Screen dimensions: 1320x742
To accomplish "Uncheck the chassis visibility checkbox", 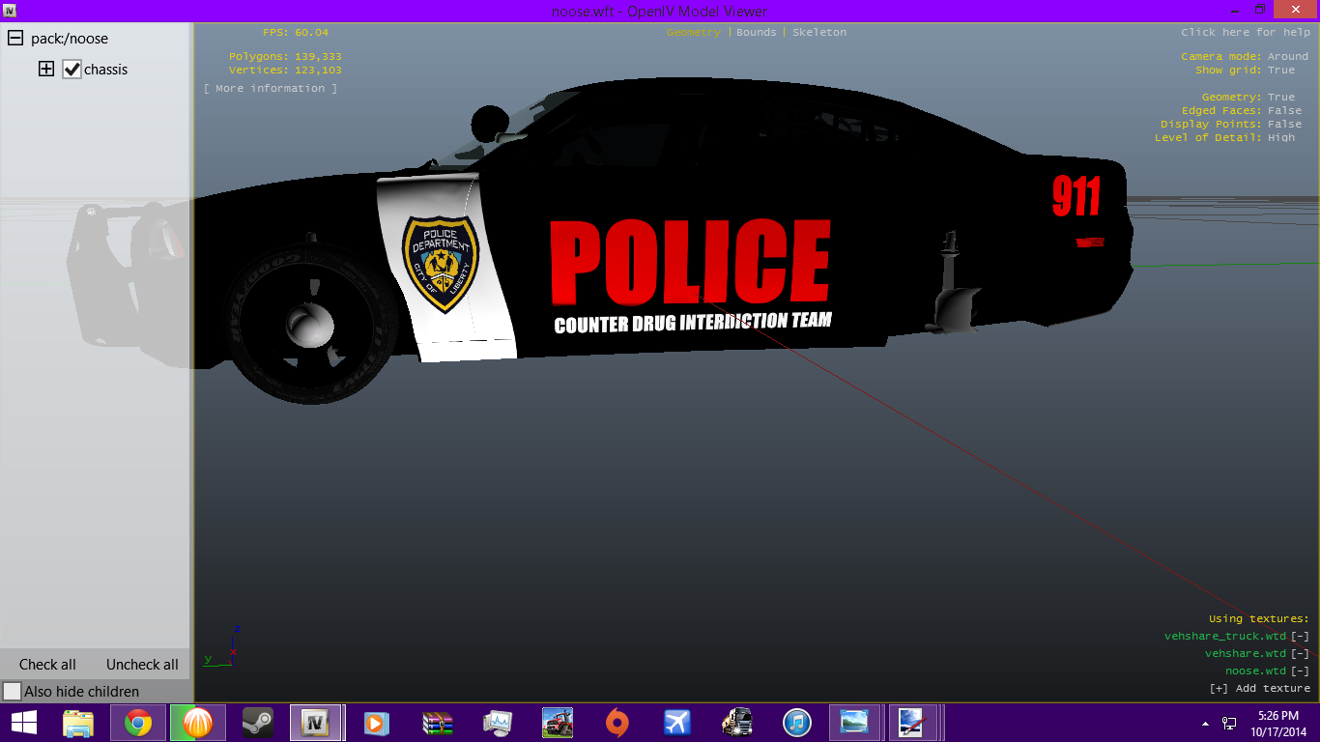I will coord(72,69).
